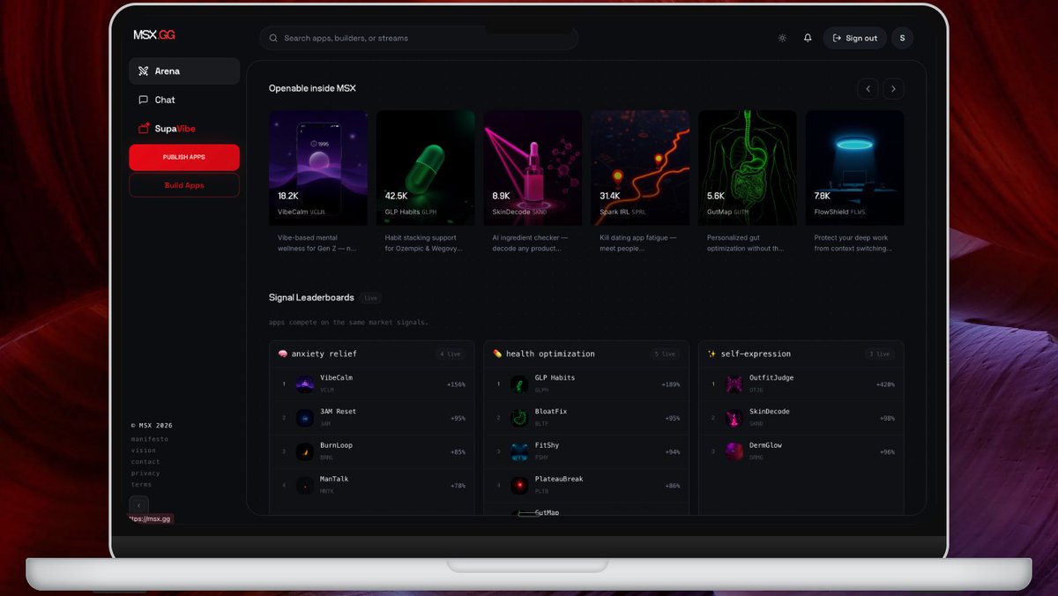Open the vision footer link
The width and height of the screenshot is (1058, 596).
[x=144, y=450]
